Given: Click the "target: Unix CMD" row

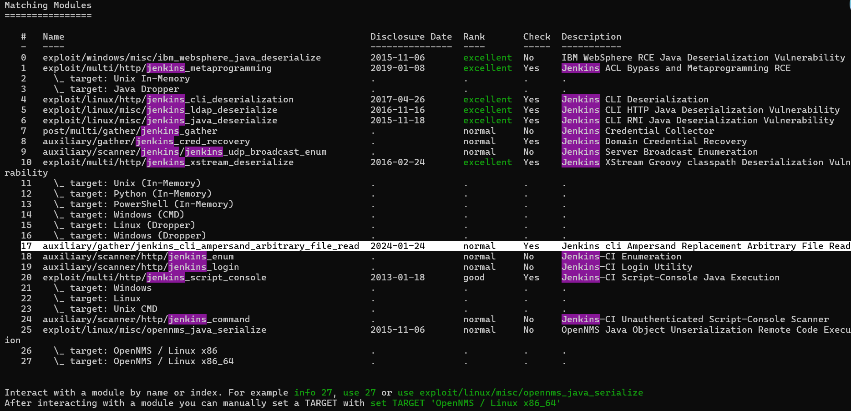Looking at the screenshot, I should tap(106, 309).
